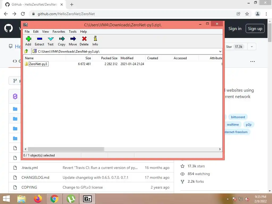This screenshot has height=204, width=272.
Task: Click the GitHub Octocat logo
Action: pos(8,28)
